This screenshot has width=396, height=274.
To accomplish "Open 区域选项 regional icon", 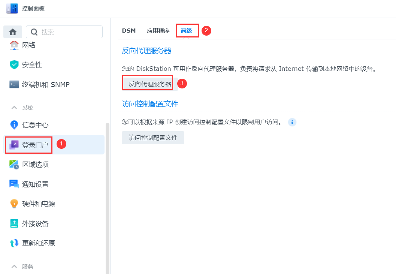I will tap(14, 165).
